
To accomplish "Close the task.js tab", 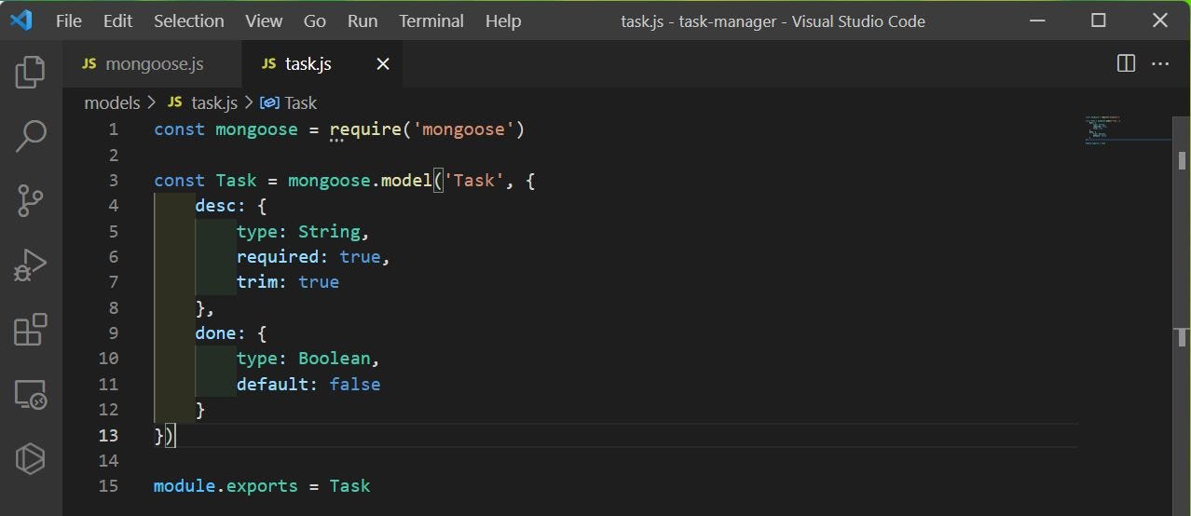I will [x=383, y=63].
